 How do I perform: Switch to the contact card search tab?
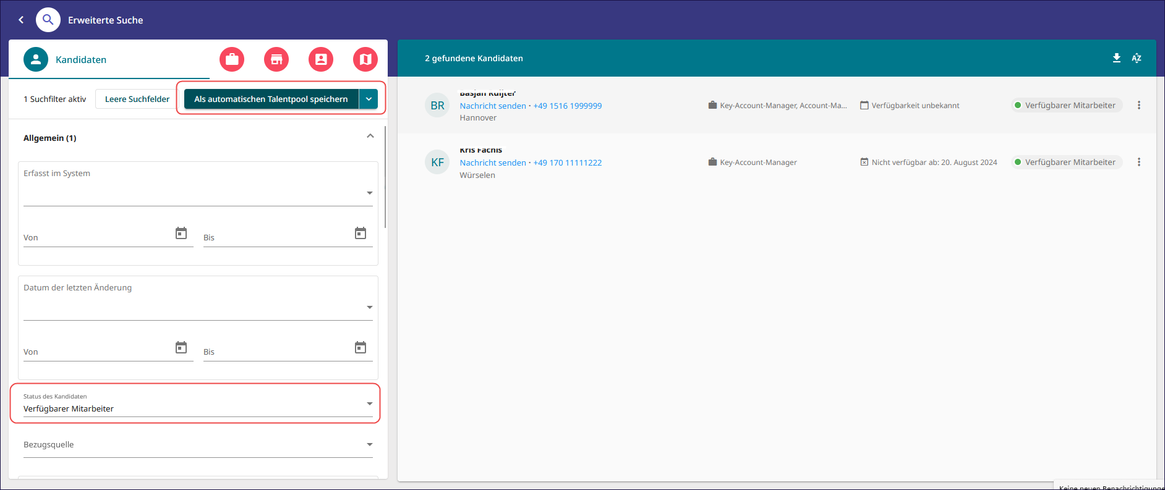coord(321,59)
